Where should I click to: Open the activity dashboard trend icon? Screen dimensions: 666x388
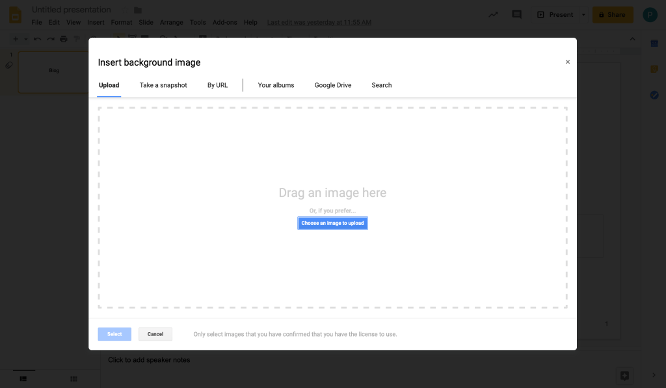pos(494,14)
